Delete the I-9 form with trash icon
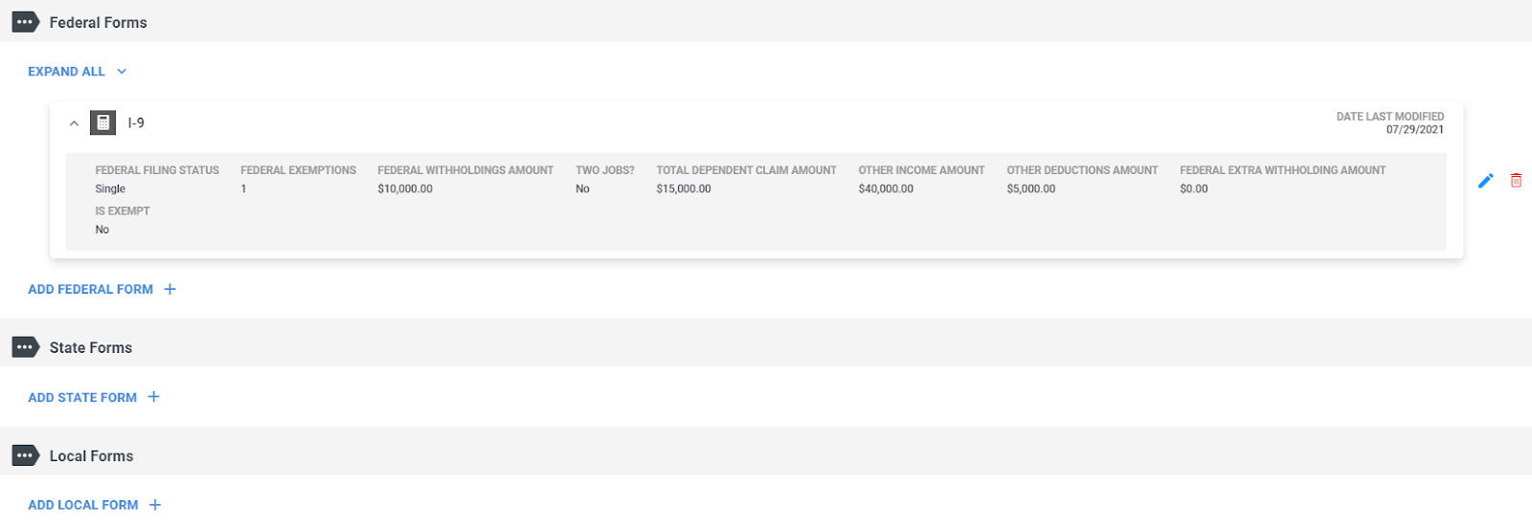The width and height of the screenshot is (1532, 528). (1517, 180)
